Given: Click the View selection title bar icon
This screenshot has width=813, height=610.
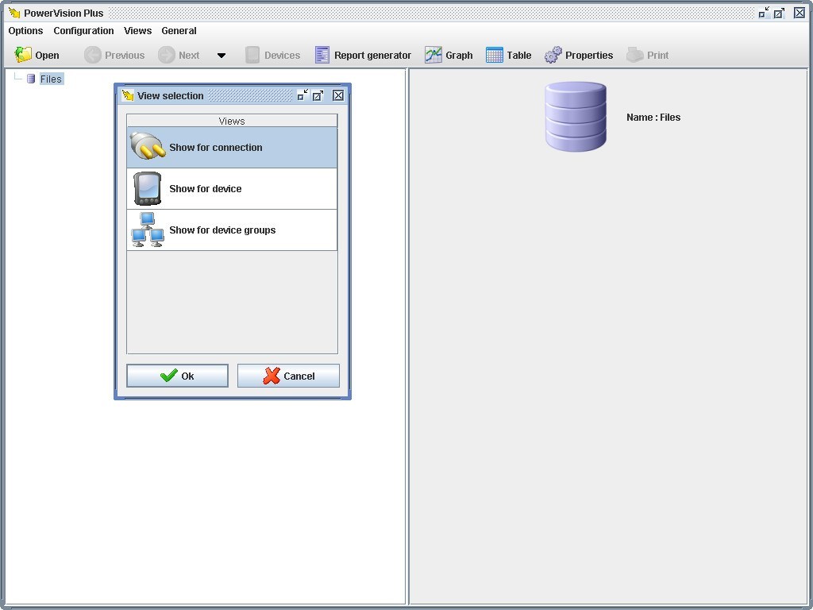Looking at the screenshot, I should point(128,95).
